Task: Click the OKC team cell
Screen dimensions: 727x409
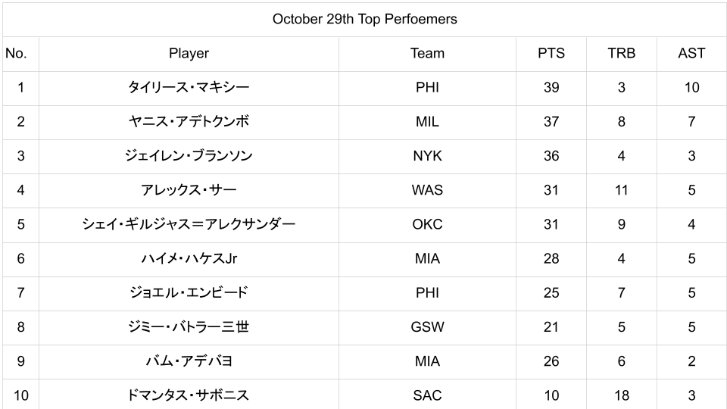Action: pyautogui.click(x=427, y=224)
